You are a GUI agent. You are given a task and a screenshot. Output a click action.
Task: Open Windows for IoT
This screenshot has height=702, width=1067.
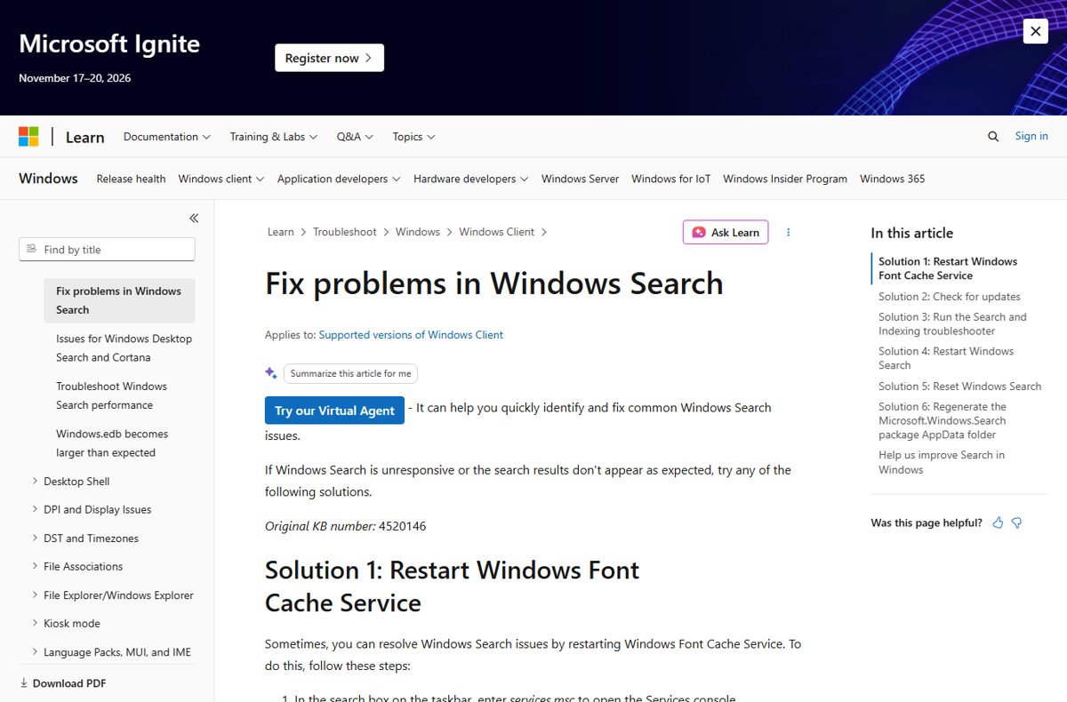(x=671, y=179)
